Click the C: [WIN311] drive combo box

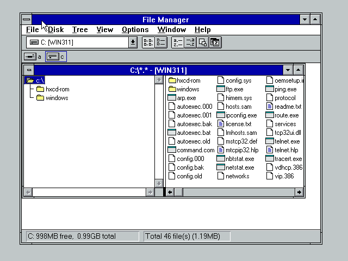[x=82, y=42]
